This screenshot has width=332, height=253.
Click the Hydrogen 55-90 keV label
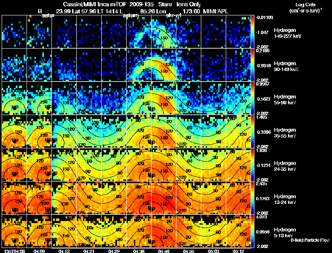pyautogui.click(x=285, y=100)
